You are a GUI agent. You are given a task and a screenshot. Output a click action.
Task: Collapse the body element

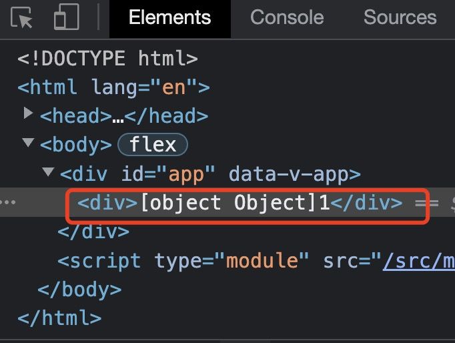coord(28,142)
